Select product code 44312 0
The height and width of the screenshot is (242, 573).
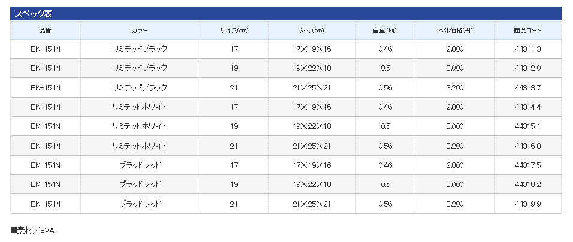pos(527,68)
